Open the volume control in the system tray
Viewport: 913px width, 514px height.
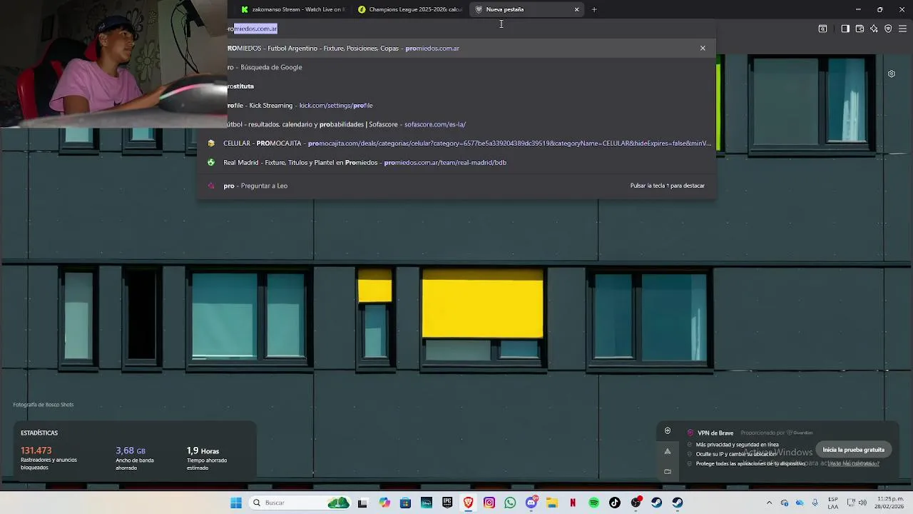click(x=863, y=503)
